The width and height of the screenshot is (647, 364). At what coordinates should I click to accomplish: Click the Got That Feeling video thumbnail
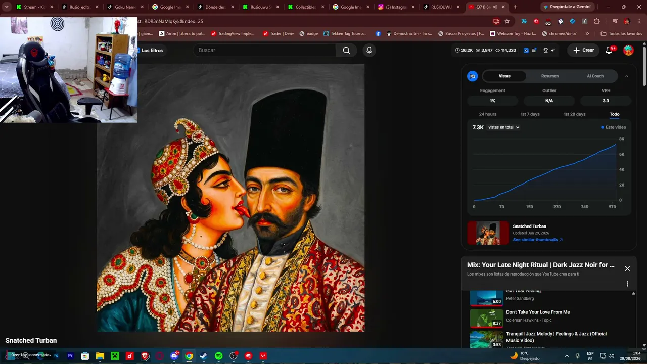pos(486,297)
